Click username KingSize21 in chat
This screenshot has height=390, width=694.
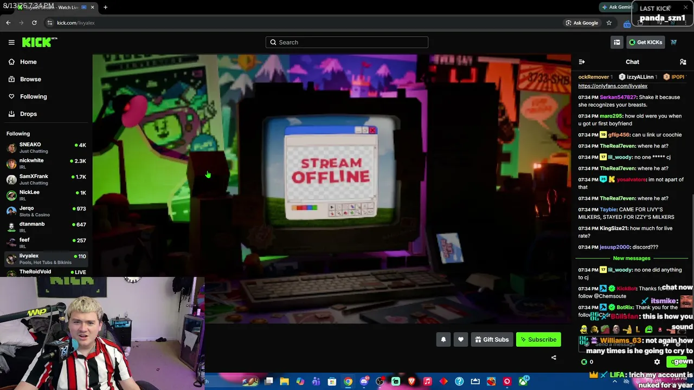click(614, 229)
